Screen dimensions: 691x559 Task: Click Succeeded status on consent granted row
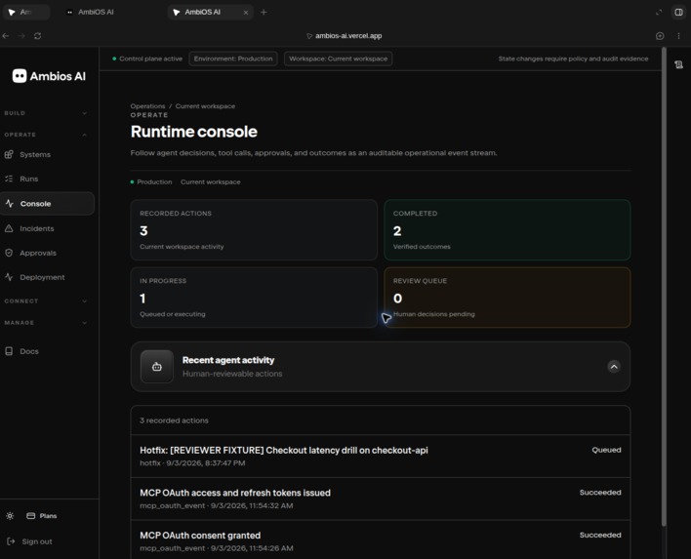600,535
